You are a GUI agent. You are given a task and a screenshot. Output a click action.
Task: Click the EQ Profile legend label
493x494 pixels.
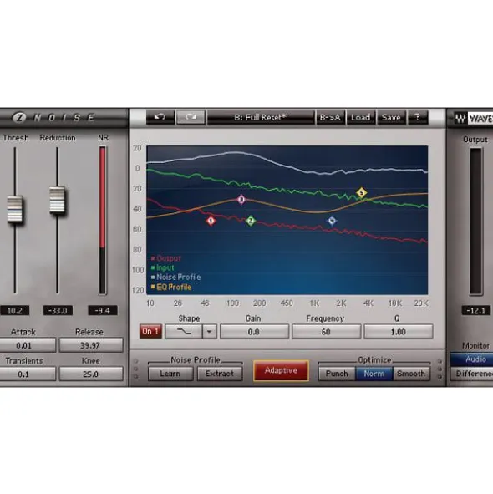(x=174, y=287)
